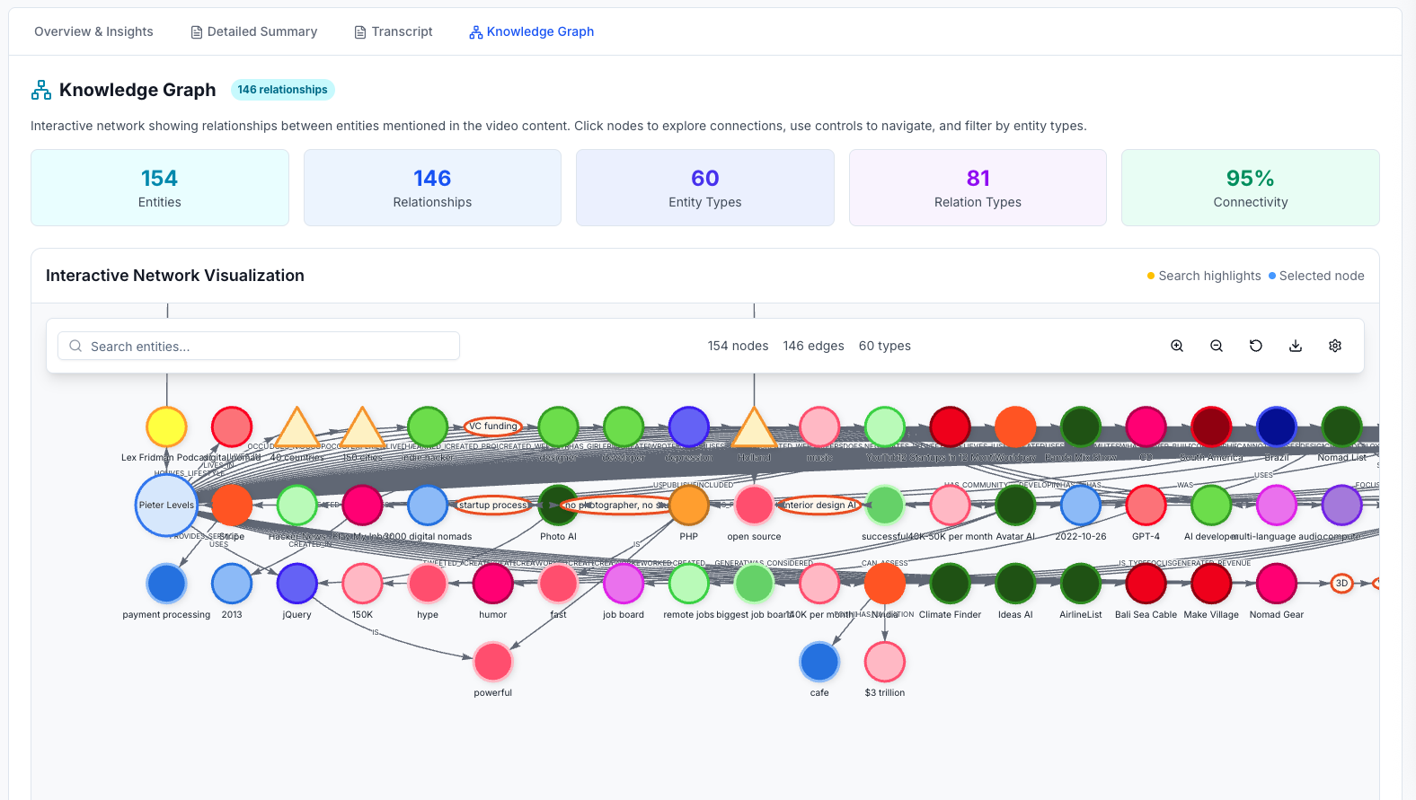Click the open source node
The width and height of the screenshot is (1416, 800).
pyautogui.click(x=754, y=505)
